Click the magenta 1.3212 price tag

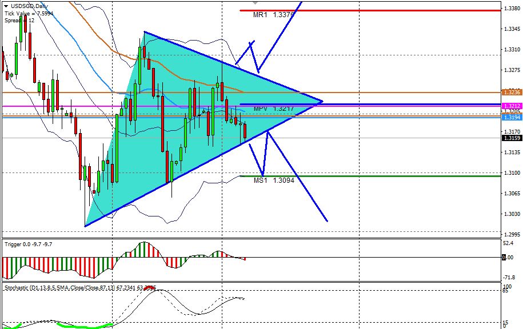pos(512,106)
